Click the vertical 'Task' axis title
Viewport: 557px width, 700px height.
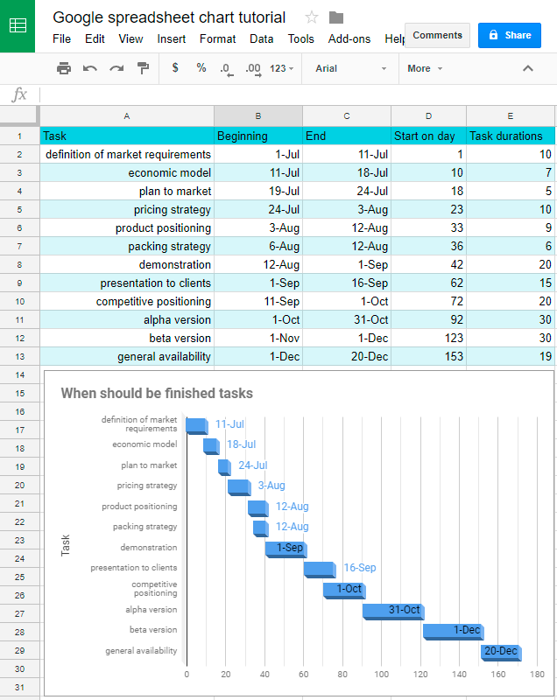point(65,545)
